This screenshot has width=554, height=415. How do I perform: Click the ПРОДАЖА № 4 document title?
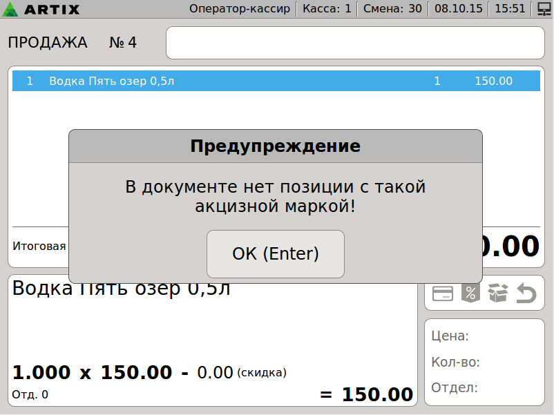pyautogui.click(x=72, y=43)
